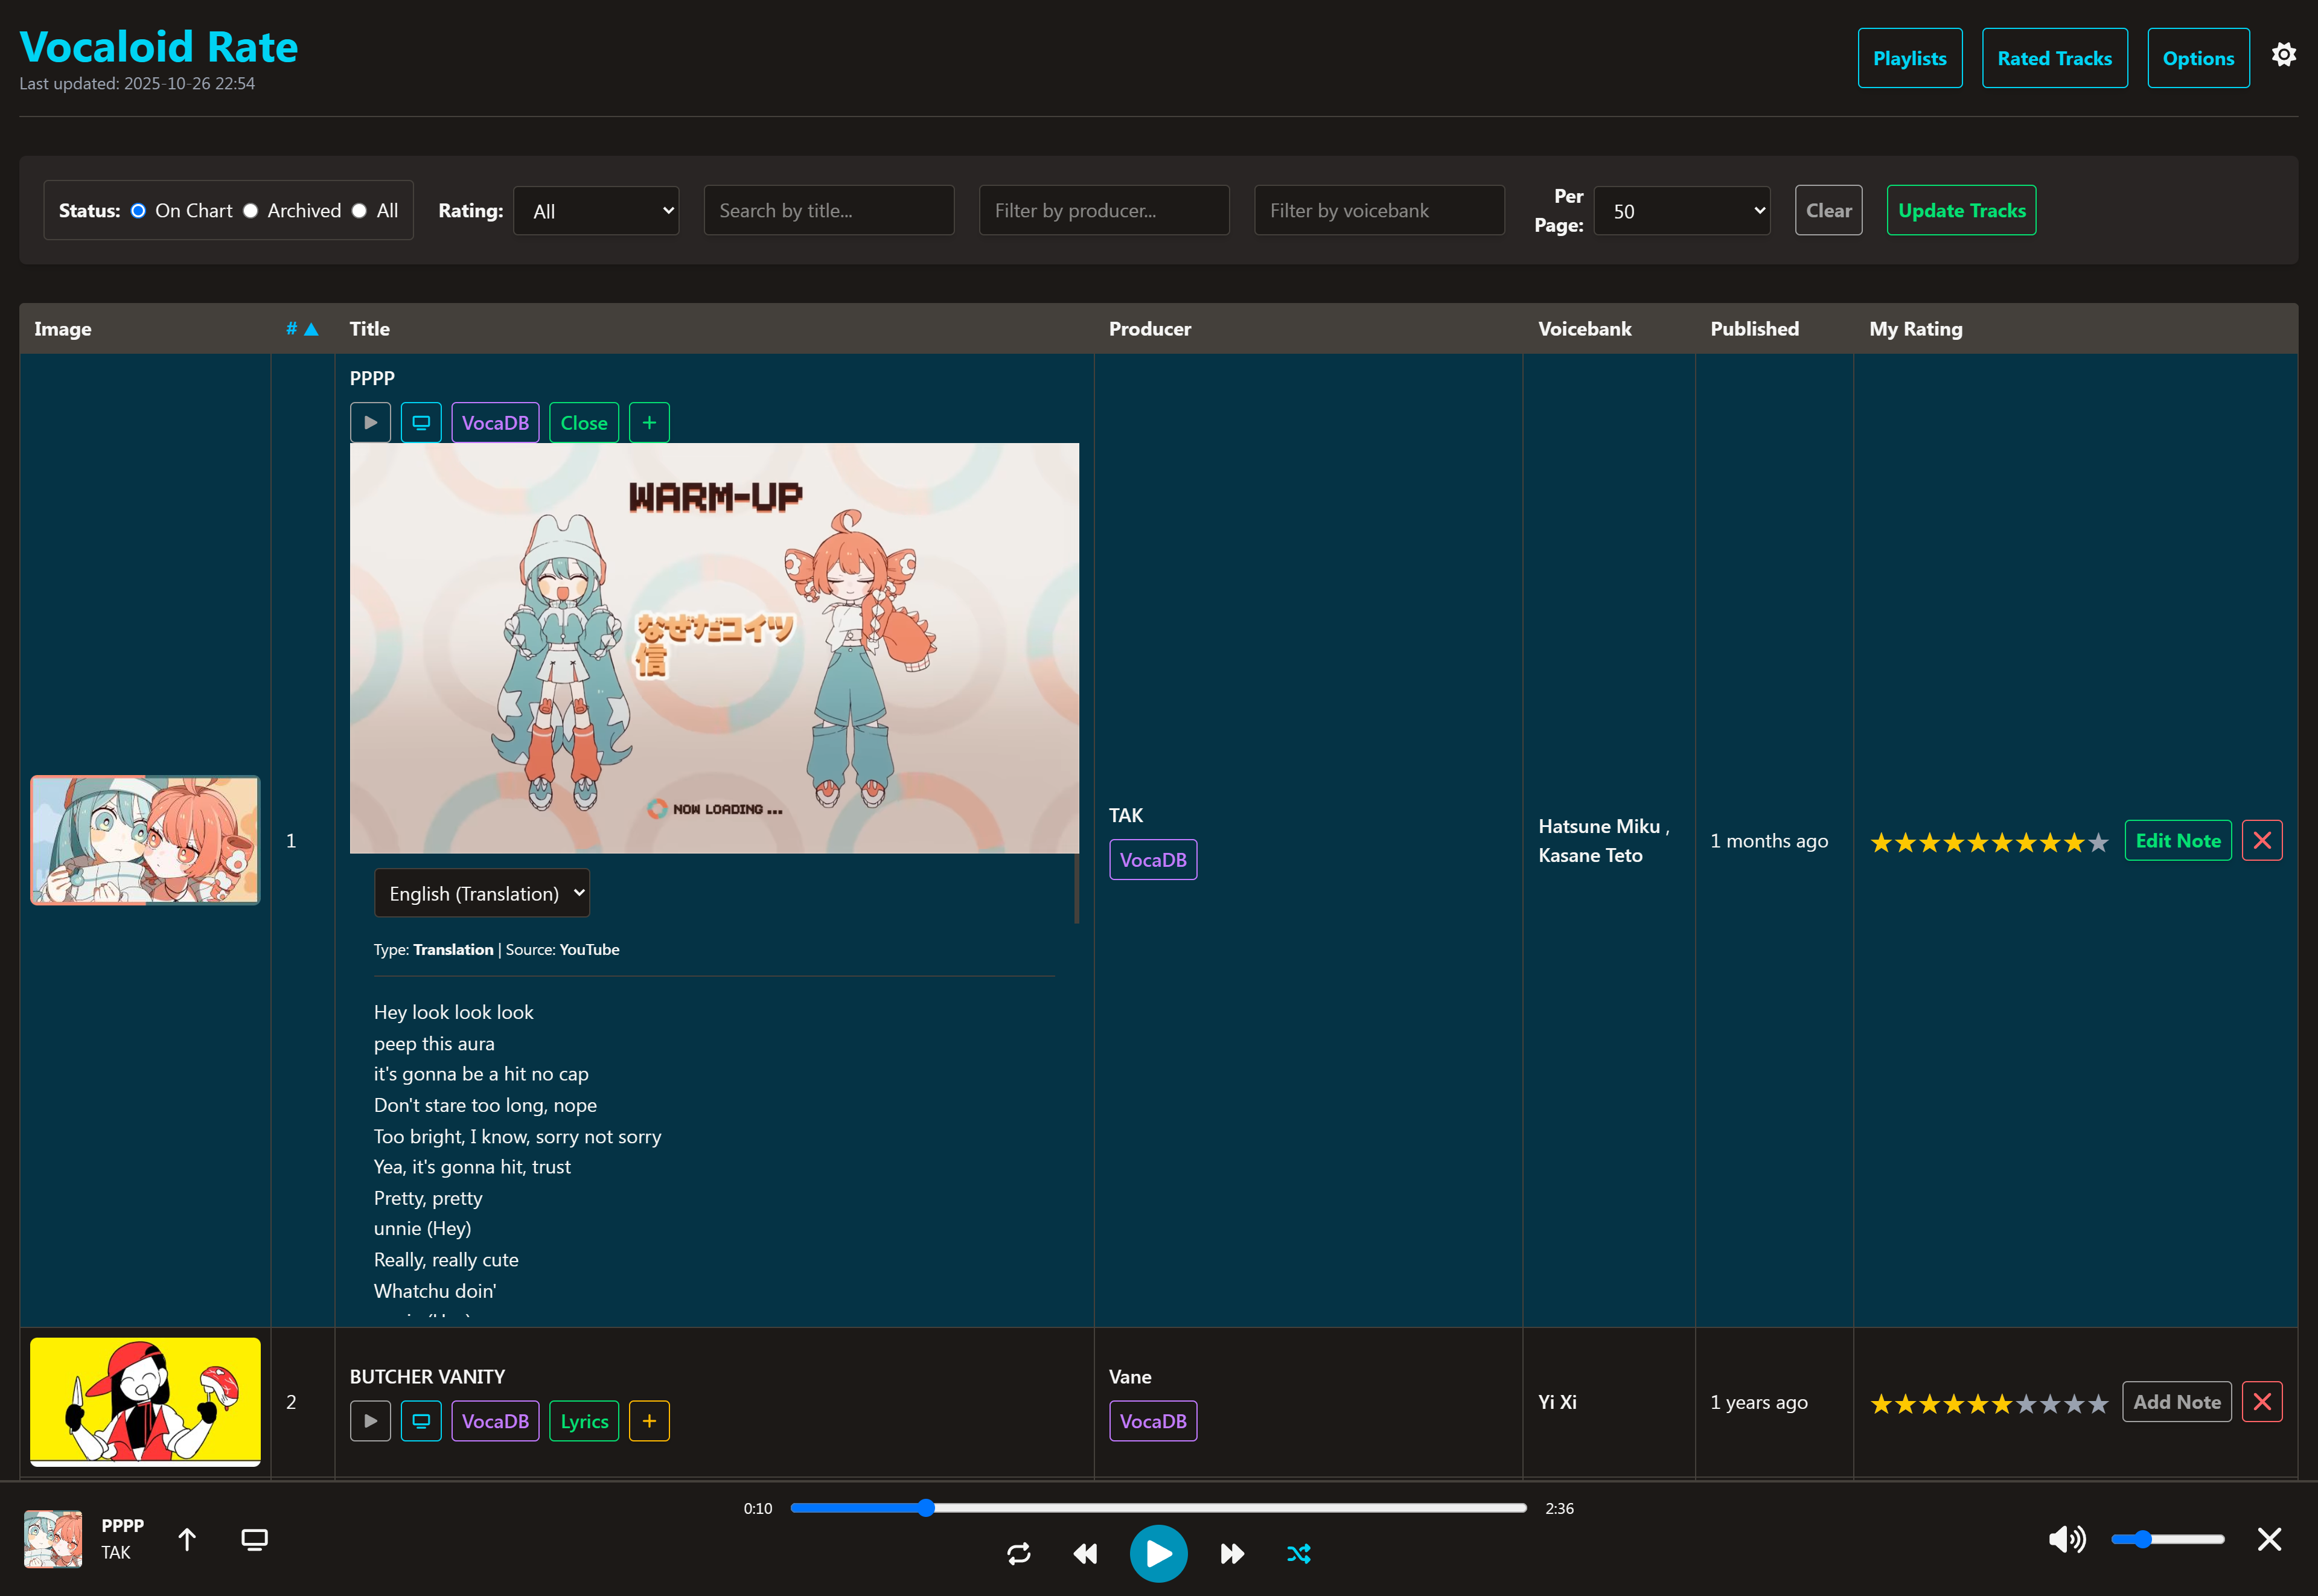Screen dimensions: 2318x1596
Task: Click the Vocaloid Rate title
Action: [x=158, y=46]
